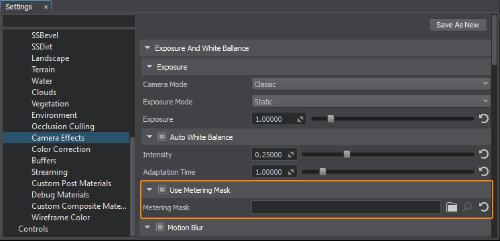500x241 pixels.
Task: Enable the Auto White Balance checkbox
Action: tap(162, 137)
